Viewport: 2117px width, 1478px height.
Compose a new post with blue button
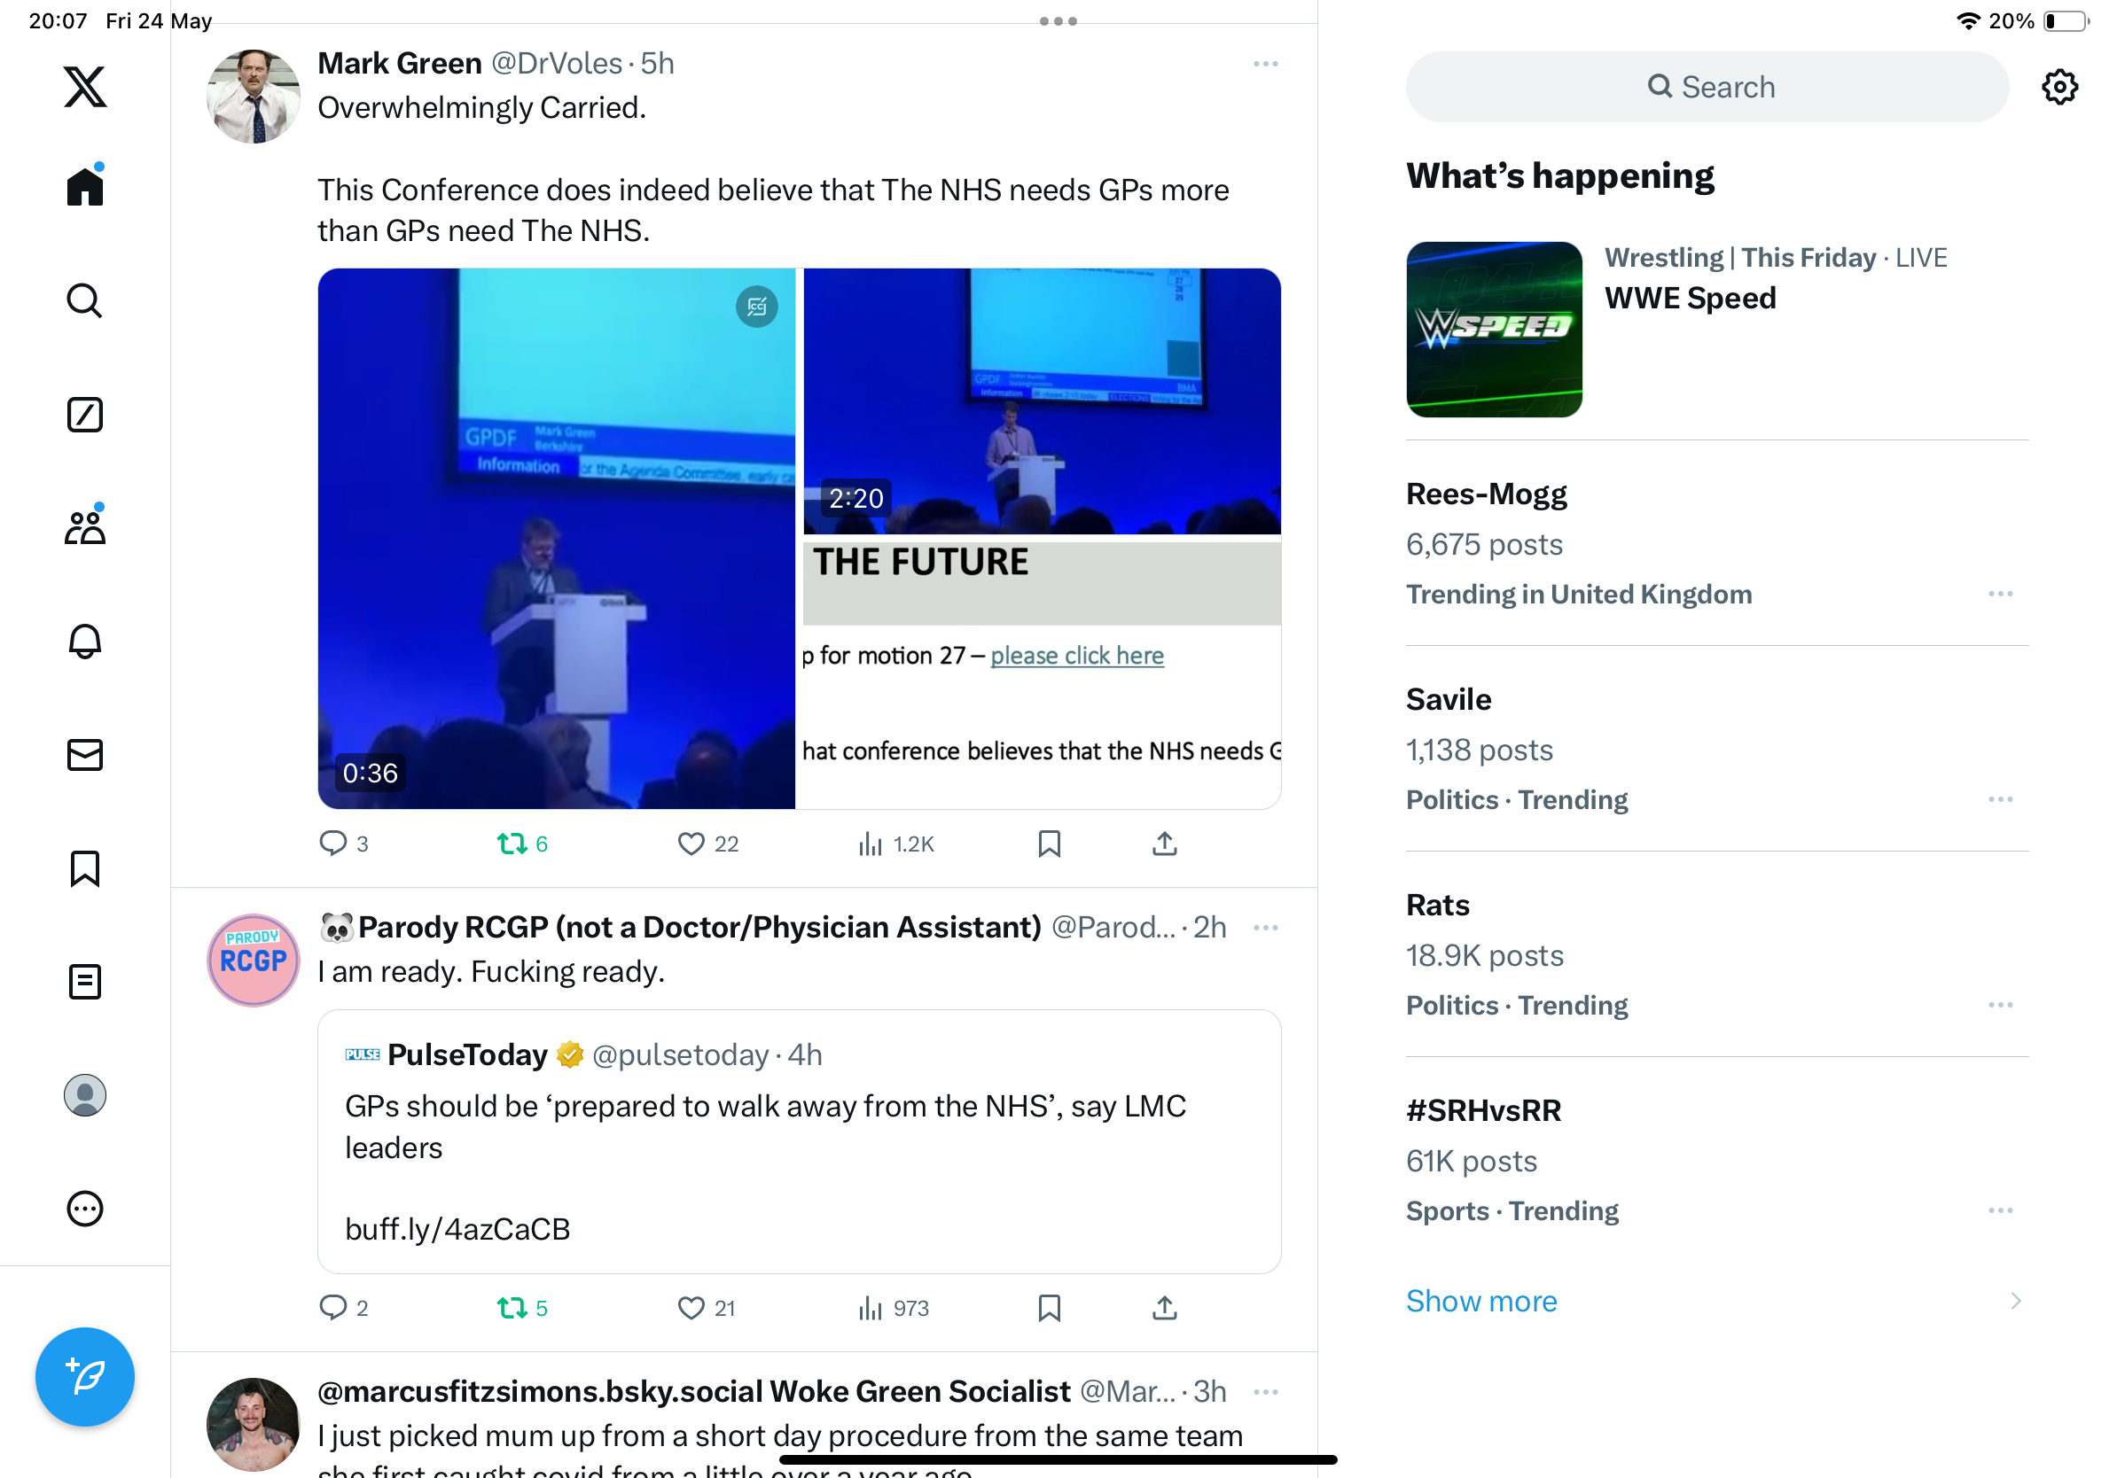pos(85,1376)
